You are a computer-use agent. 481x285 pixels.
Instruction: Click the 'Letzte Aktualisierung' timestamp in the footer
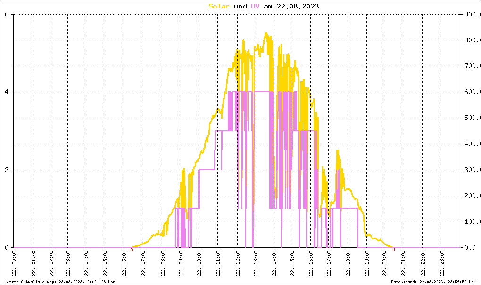pyautogui.click(x=58, y=281)
